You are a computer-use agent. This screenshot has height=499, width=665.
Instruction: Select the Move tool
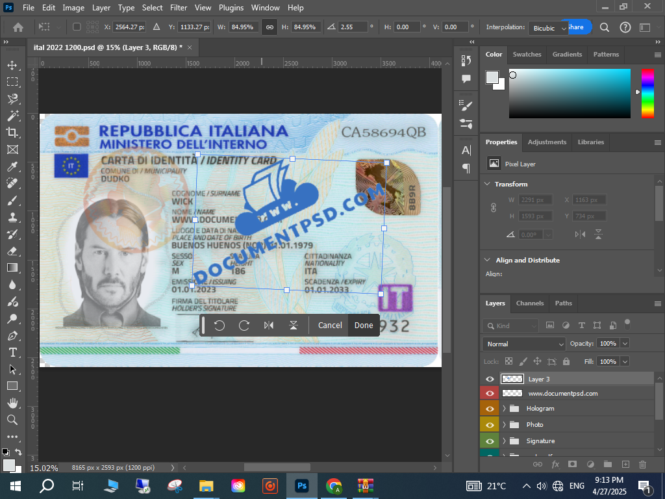click(x=12, y=65)
